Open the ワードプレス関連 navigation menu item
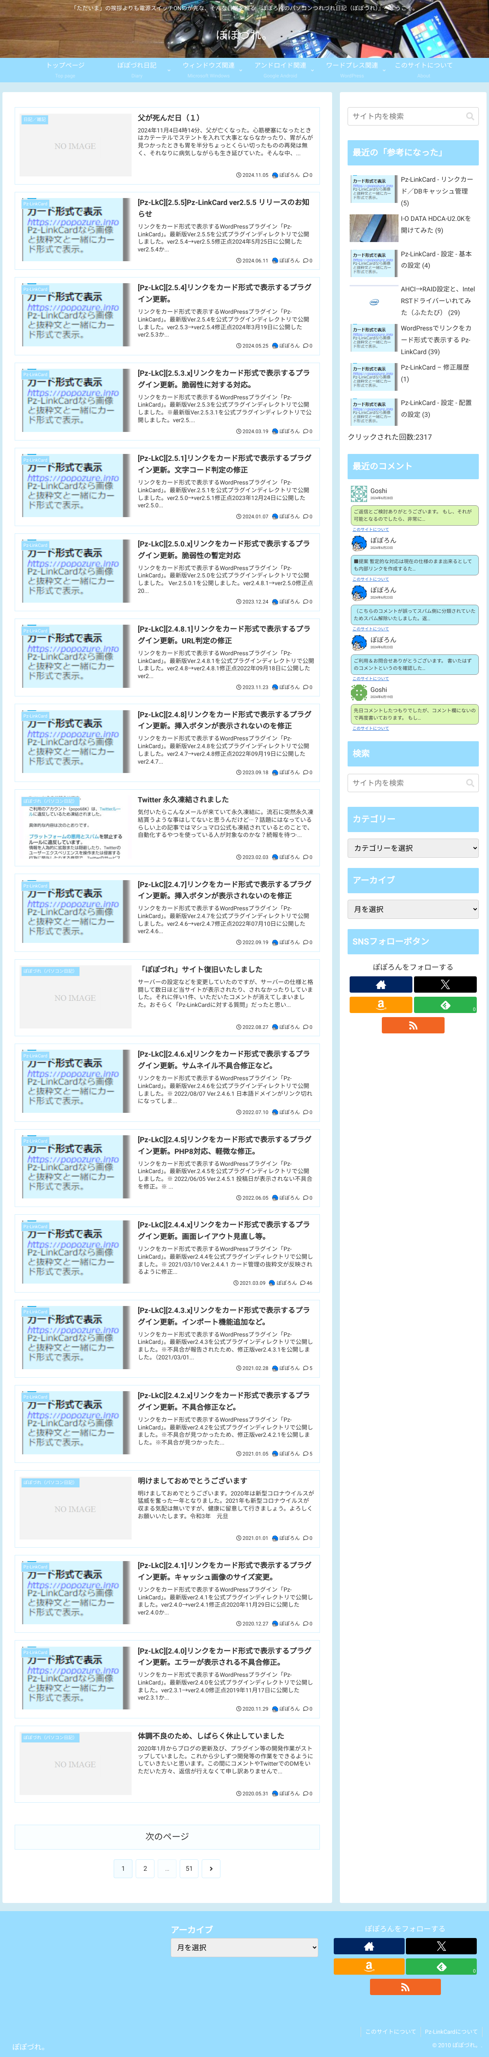Viewport: 489px width, 2057px height. tap(352, 69)
